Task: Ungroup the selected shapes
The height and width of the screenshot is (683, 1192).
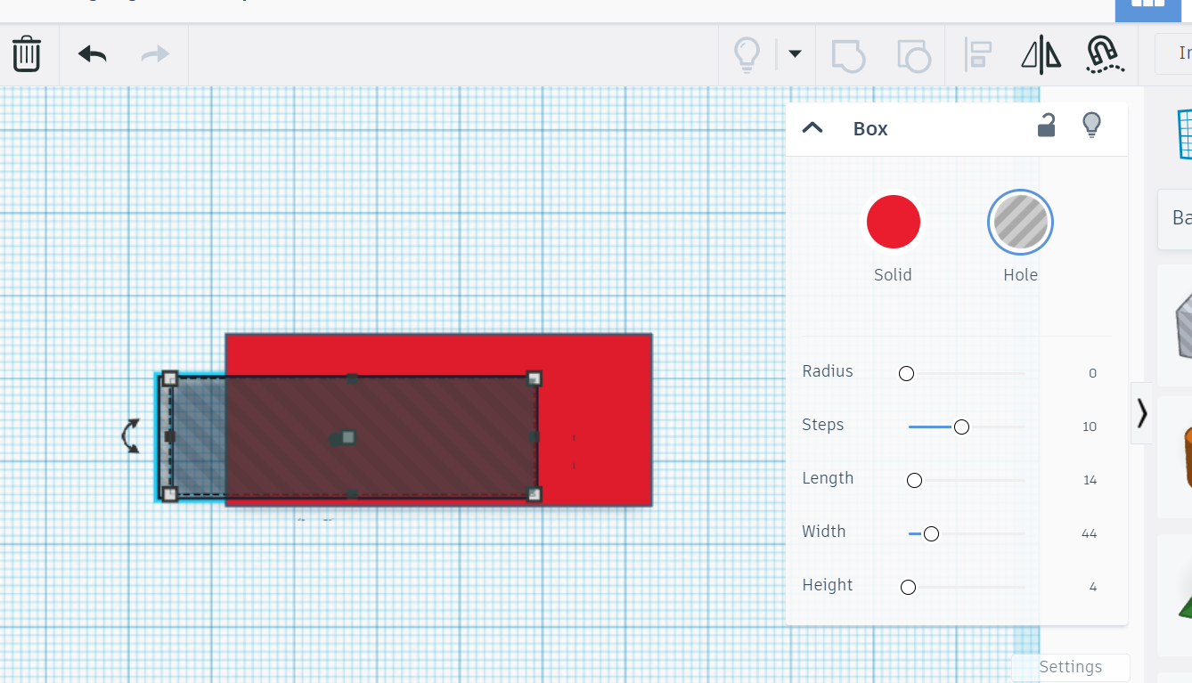Action: coord(913,55)
